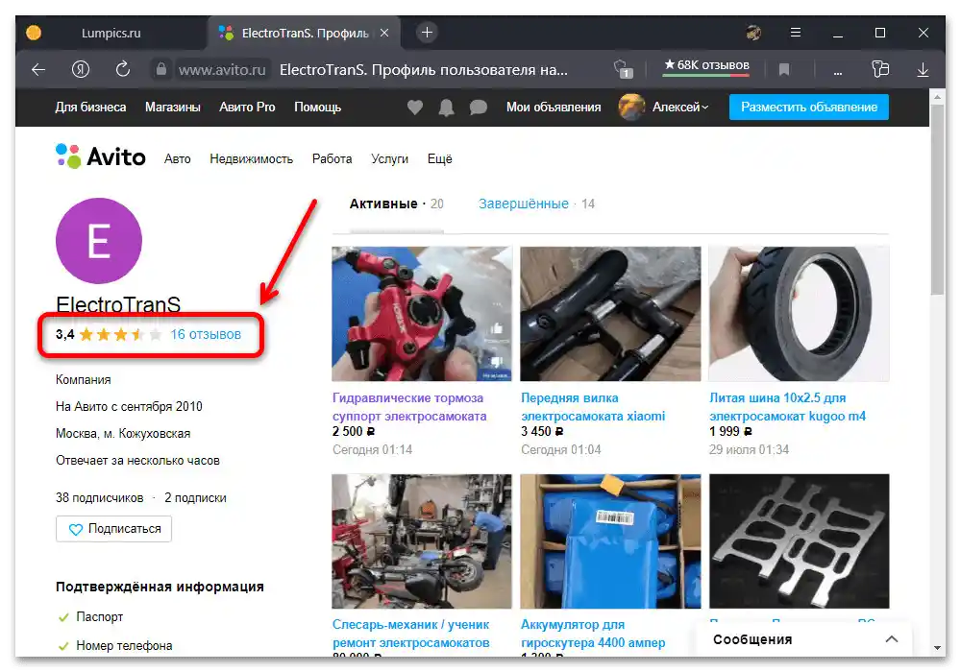Expand the Сообщения panel chevron

(892, 639)
